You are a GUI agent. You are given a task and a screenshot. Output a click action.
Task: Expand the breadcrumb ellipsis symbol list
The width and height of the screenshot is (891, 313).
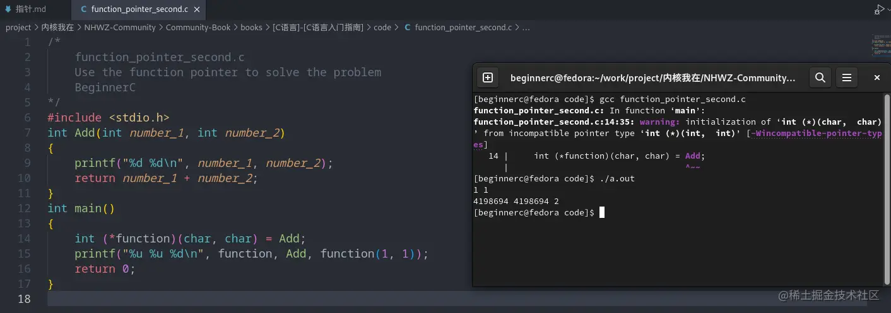(526, 28)
